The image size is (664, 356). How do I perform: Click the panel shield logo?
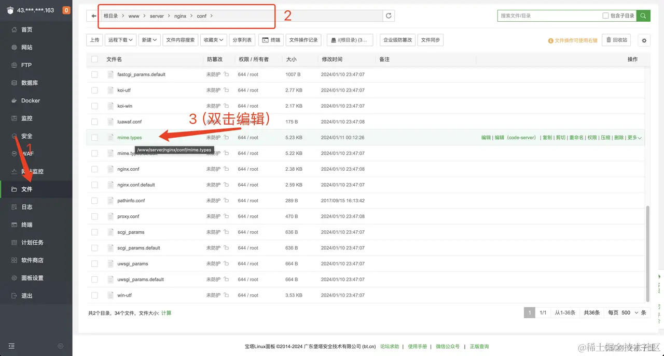pyautogui.click(x=10, y=10)
